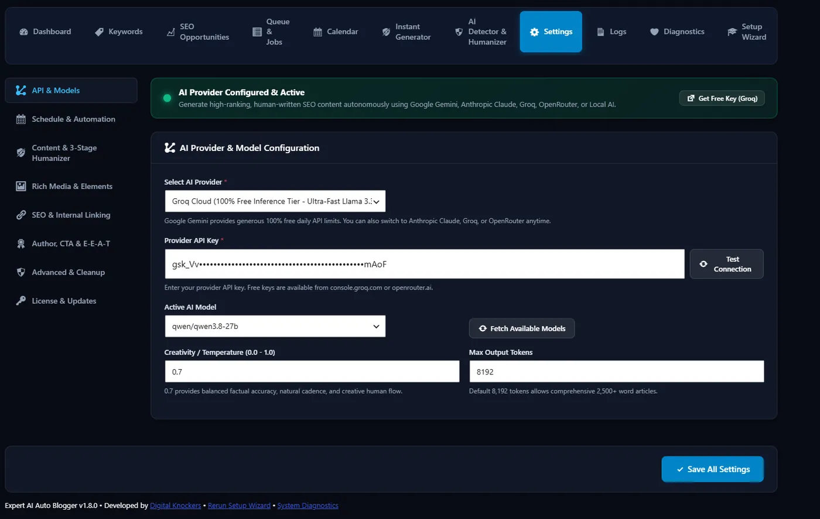This screenshot has width=820, height=519.
Task: Open the Settings tab
Action: pyautogui.click(x=551, y=32)
